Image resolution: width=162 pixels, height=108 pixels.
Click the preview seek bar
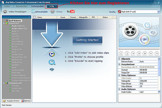pyautogui.click(x=139, y=49)
